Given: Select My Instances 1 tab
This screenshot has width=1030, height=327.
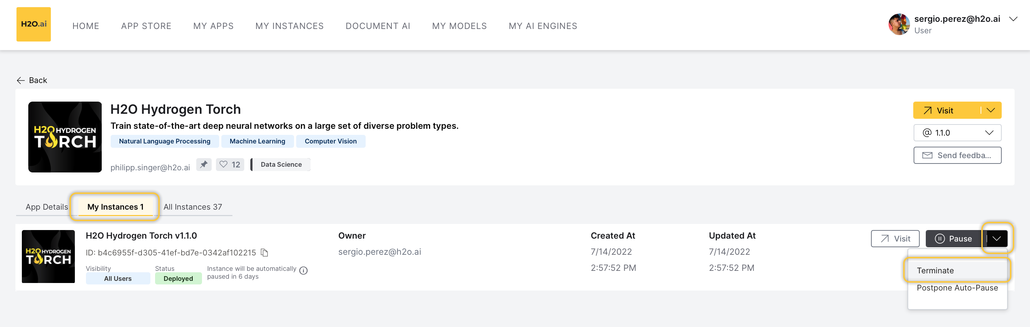Looking at the screenshot, I should tap(115, 207).
